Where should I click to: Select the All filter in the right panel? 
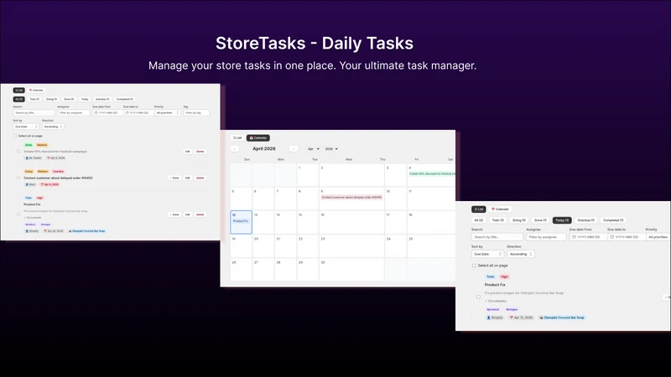(478, 220)
